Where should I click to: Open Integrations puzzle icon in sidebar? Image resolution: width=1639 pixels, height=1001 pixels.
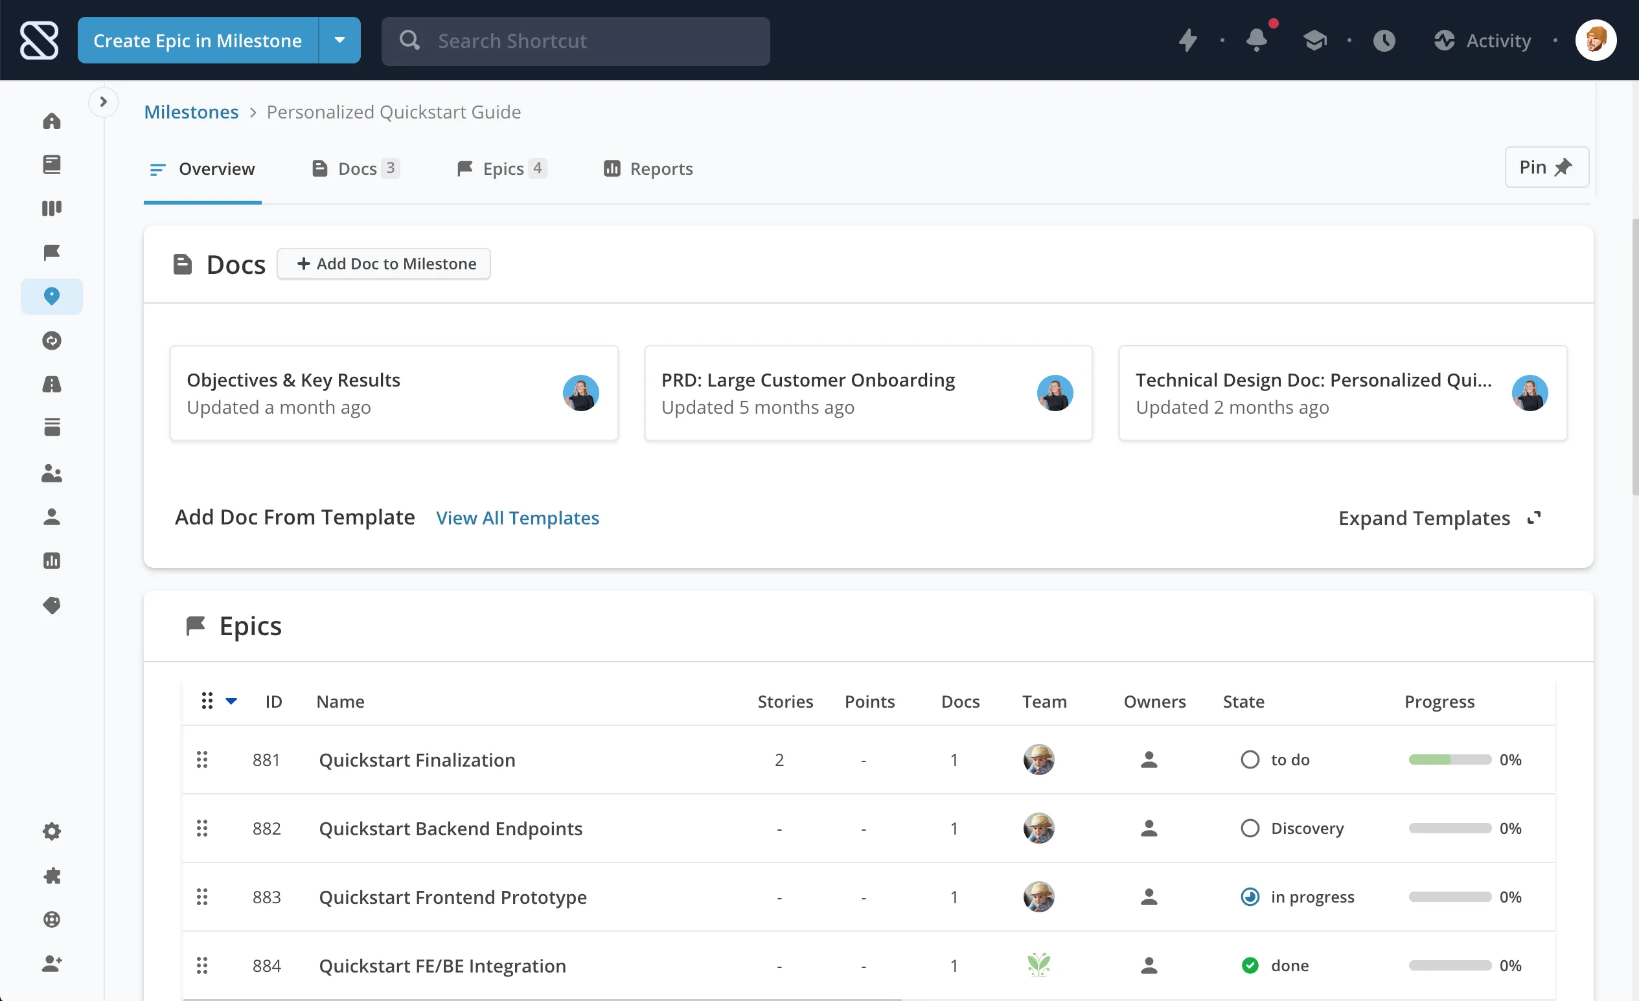pos(52,875)
